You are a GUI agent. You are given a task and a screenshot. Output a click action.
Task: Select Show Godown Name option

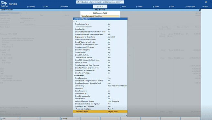pos(100,24)
